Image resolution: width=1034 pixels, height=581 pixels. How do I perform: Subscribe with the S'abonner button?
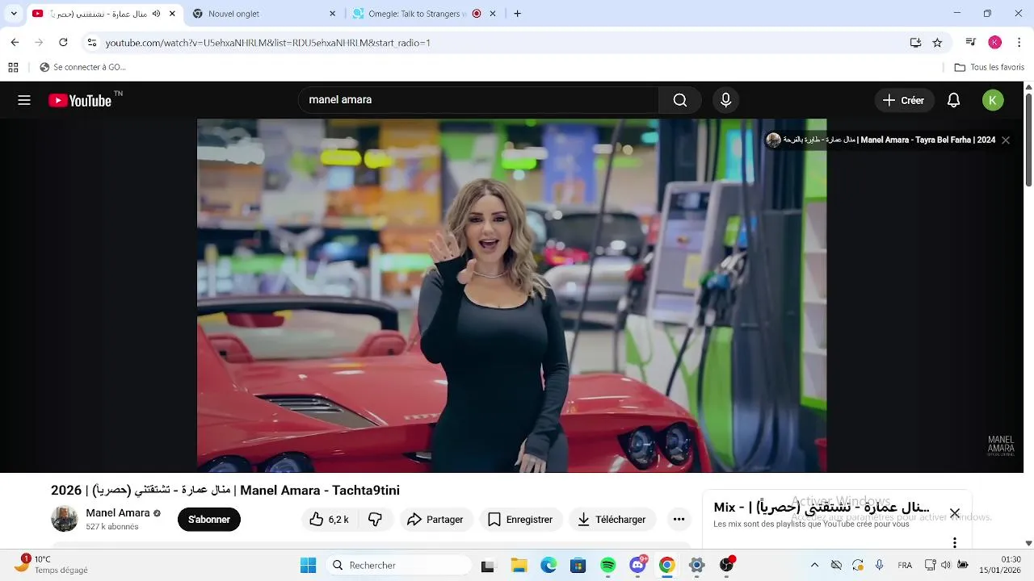point(209,520)
